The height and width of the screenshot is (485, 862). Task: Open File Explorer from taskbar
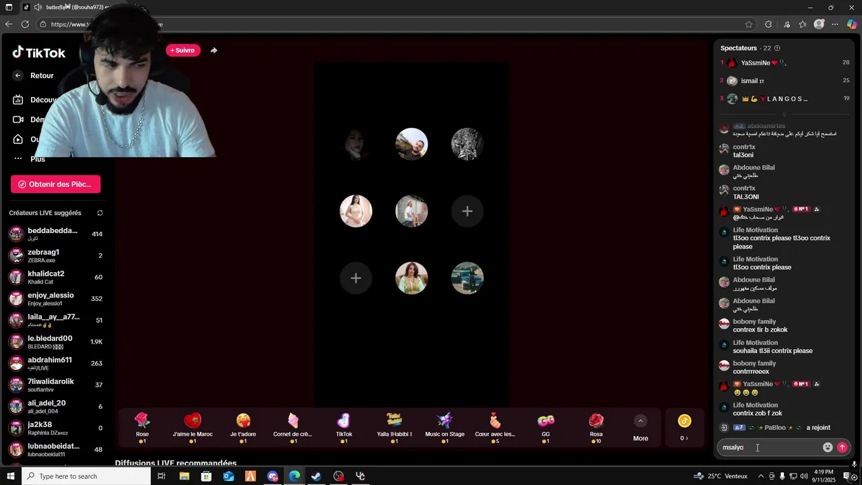click(x=185, y=476)
